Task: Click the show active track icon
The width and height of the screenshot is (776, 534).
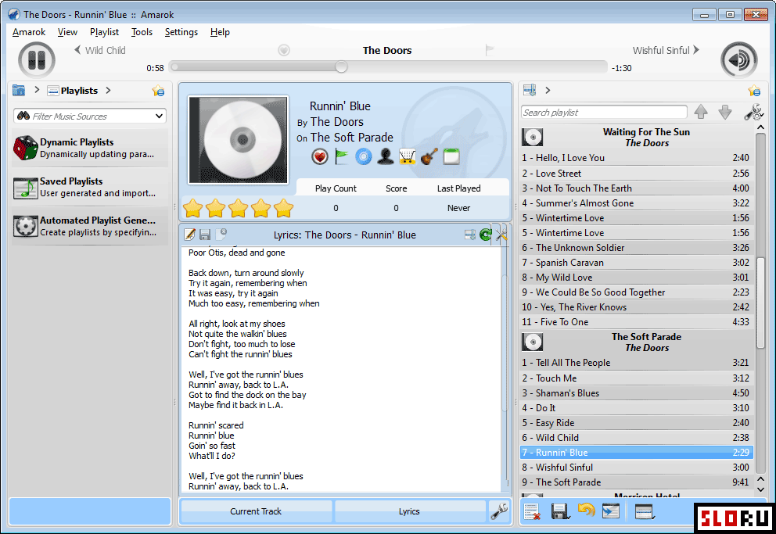Action: pos(611,511)
